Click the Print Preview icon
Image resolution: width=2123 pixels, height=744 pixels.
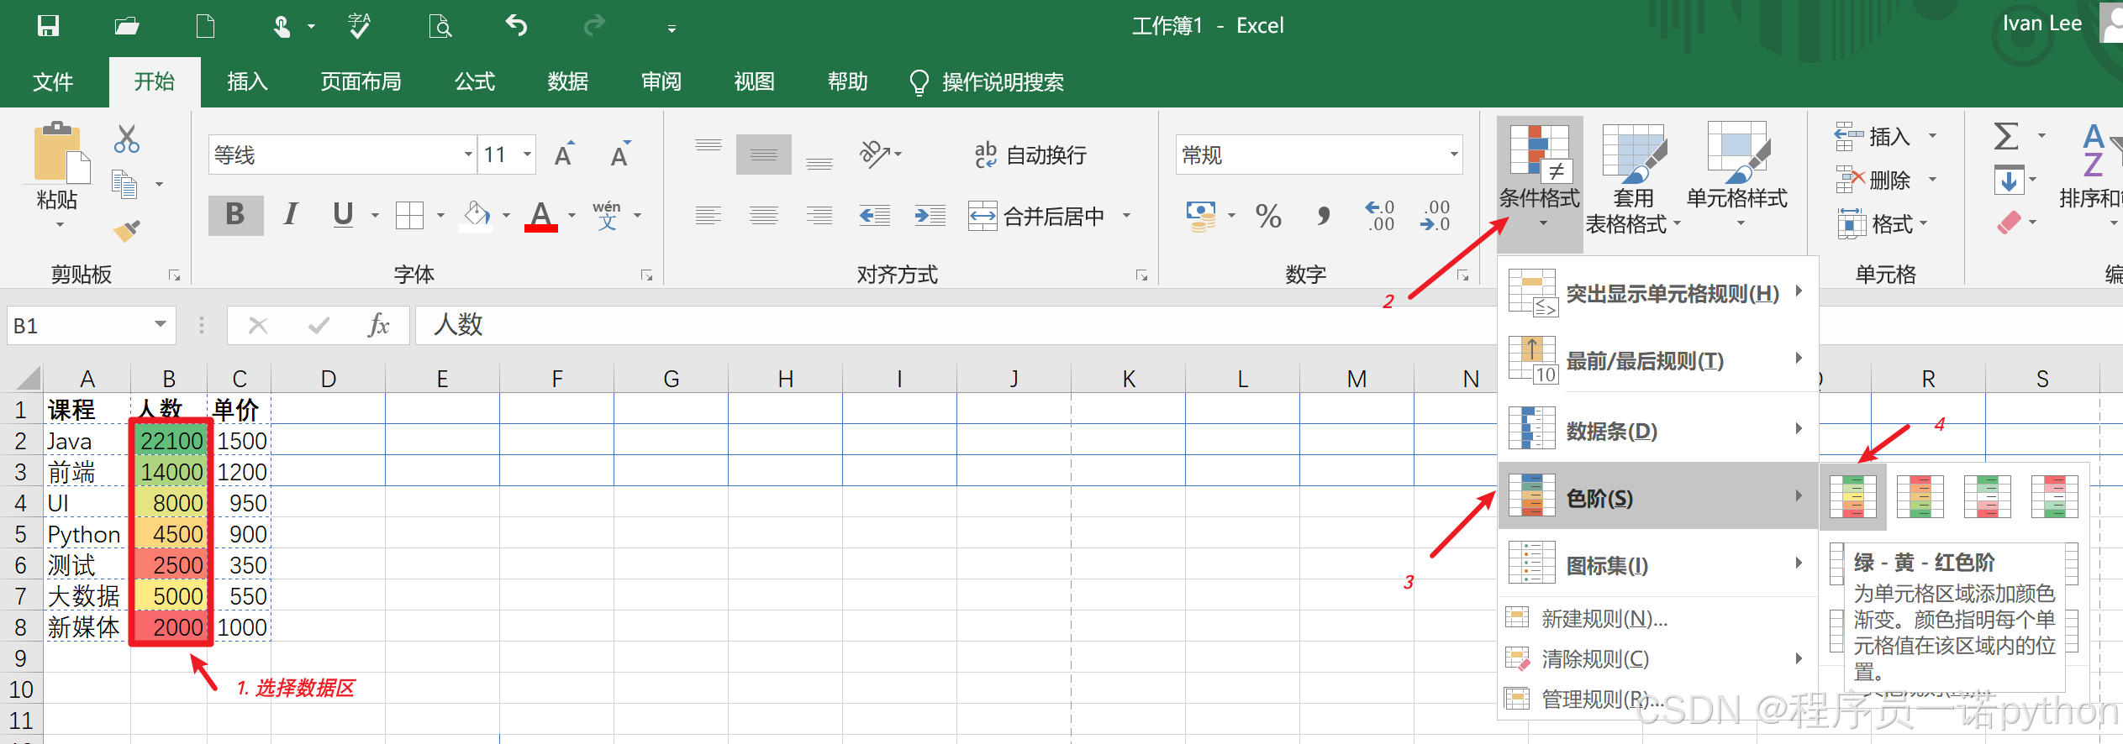pyautogui.click(x=440, y=26)
